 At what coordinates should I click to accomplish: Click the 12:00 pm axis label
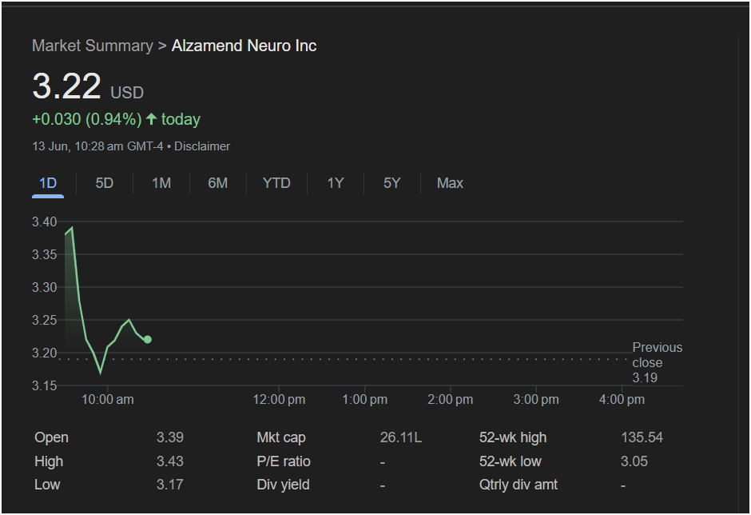(280, 399)
